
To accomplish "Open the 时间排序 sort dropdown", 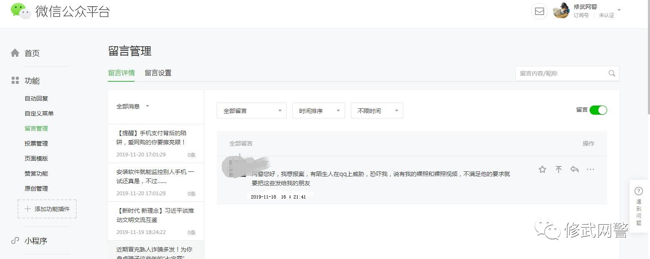I will click(x=318, y=111).
